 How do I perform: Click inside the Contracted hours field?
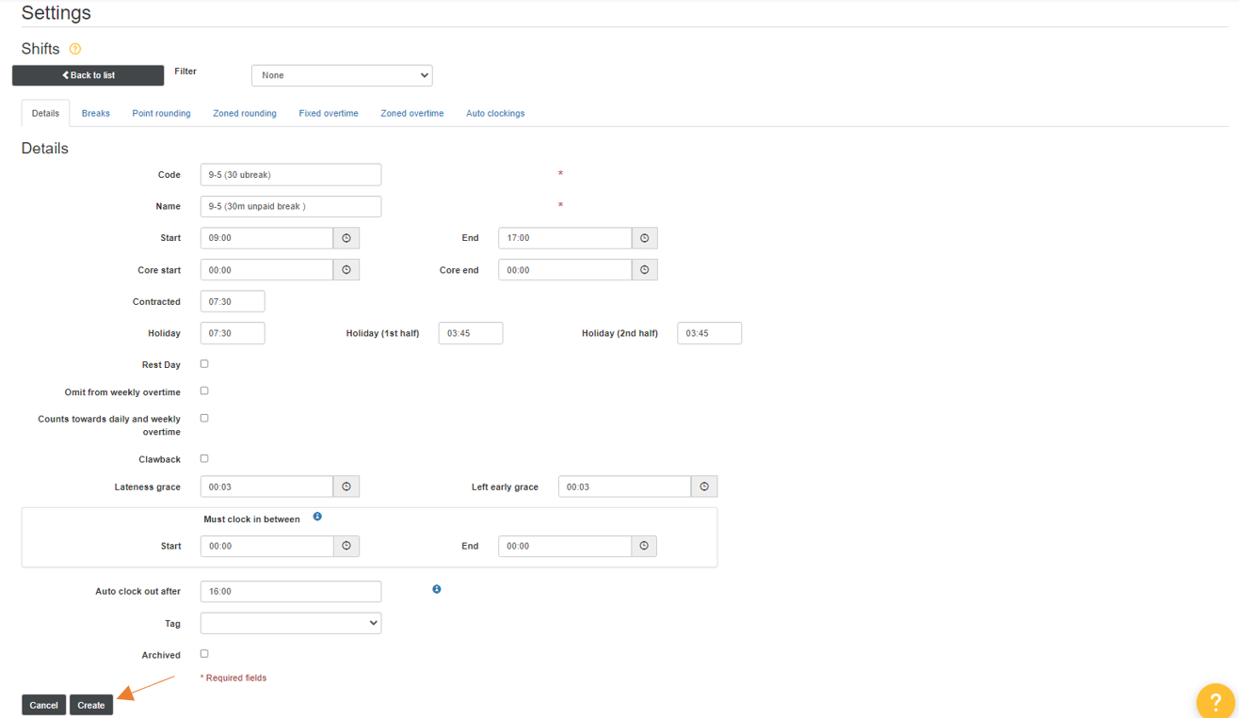(x=232, y=300)
